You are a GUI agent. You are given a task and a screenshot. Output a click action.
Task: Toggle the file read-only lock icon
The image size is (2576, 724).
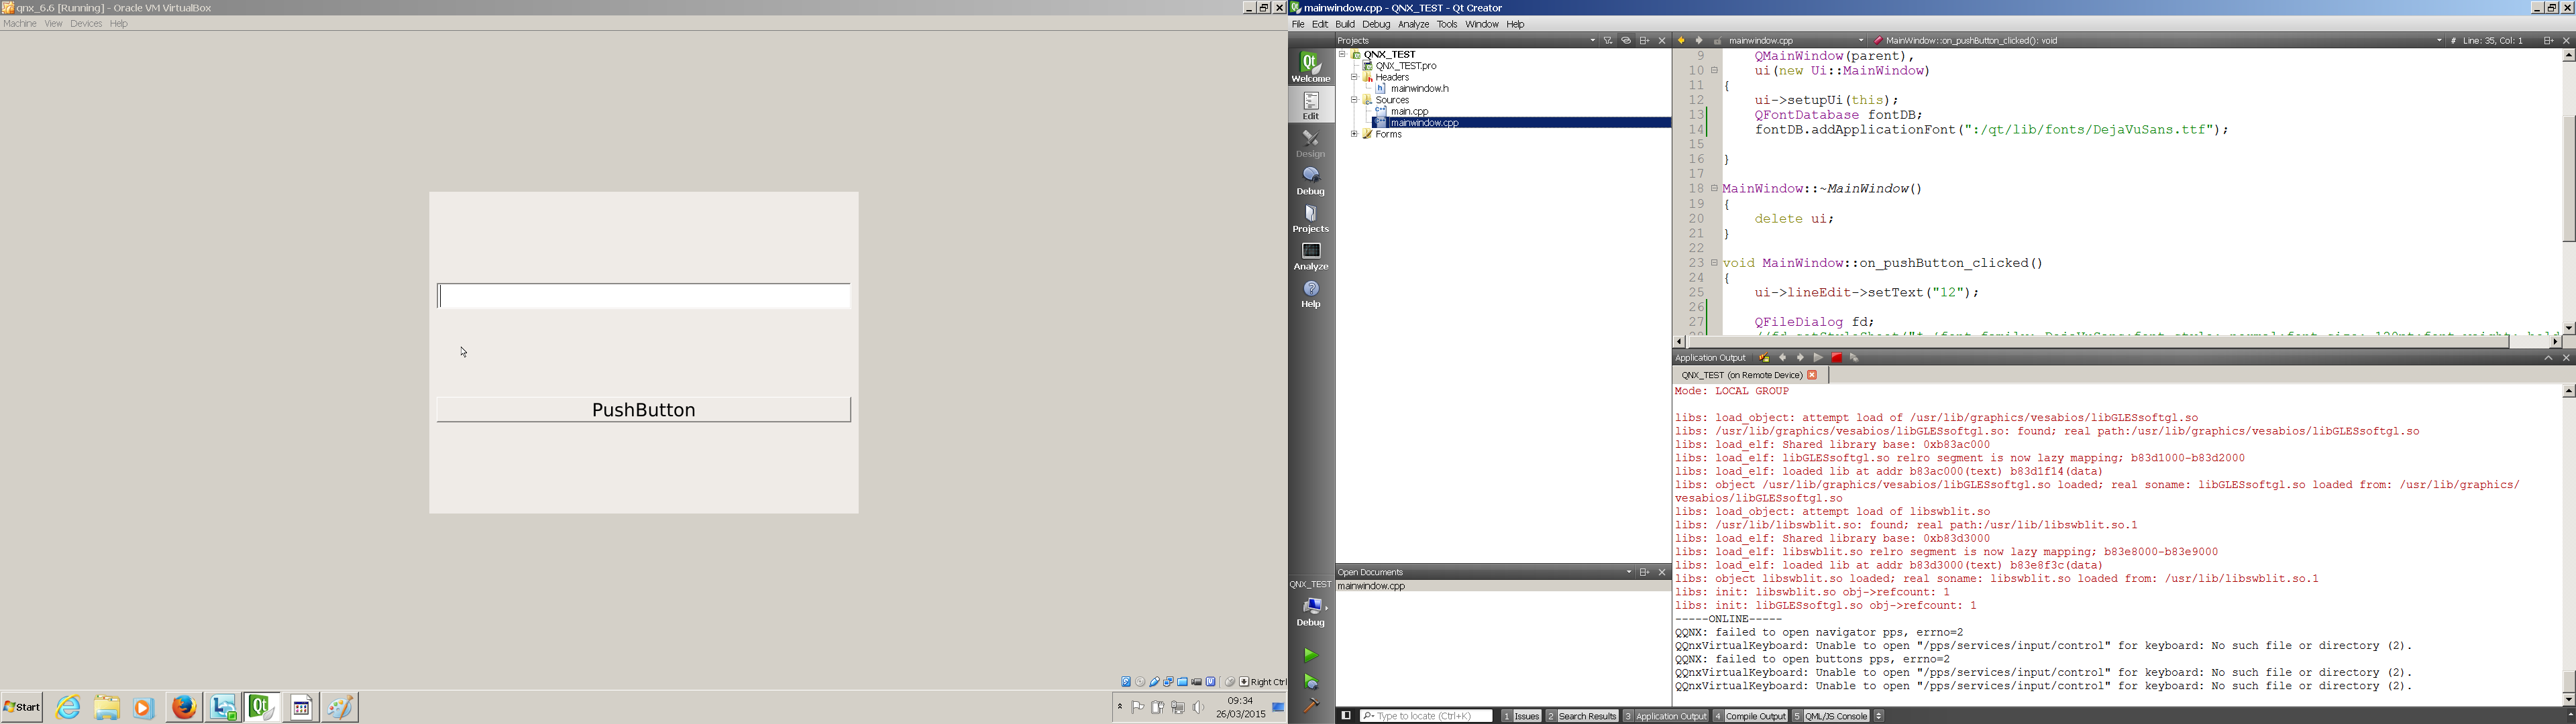[x=1717, y=41]
